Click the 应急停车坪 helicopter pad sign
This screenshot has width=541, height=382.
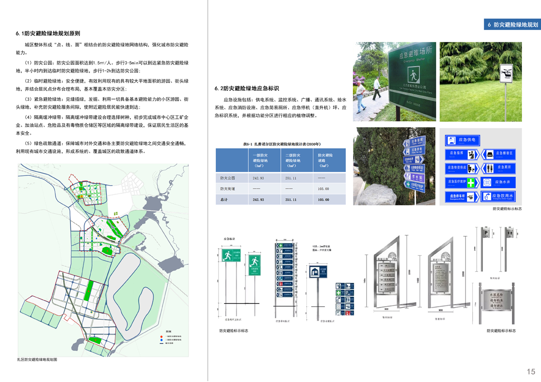(462, 196)
